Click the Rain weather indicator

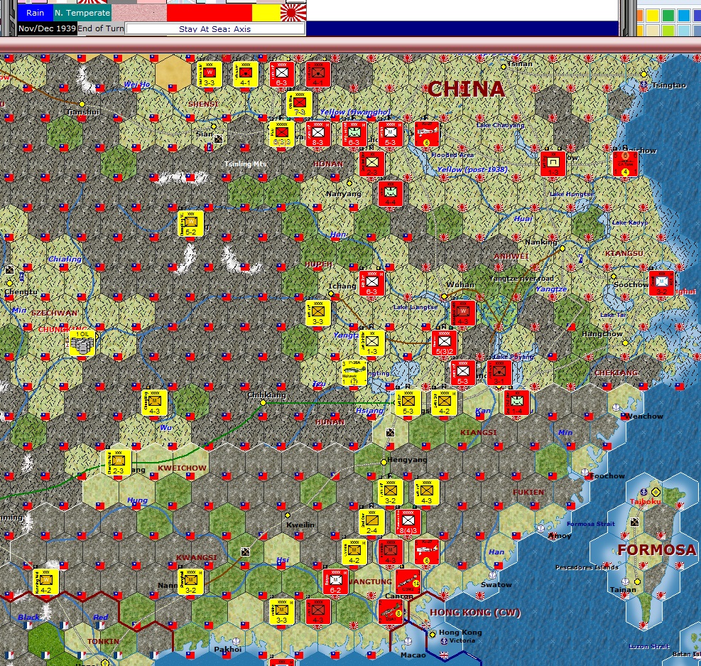tap(35, 13)
